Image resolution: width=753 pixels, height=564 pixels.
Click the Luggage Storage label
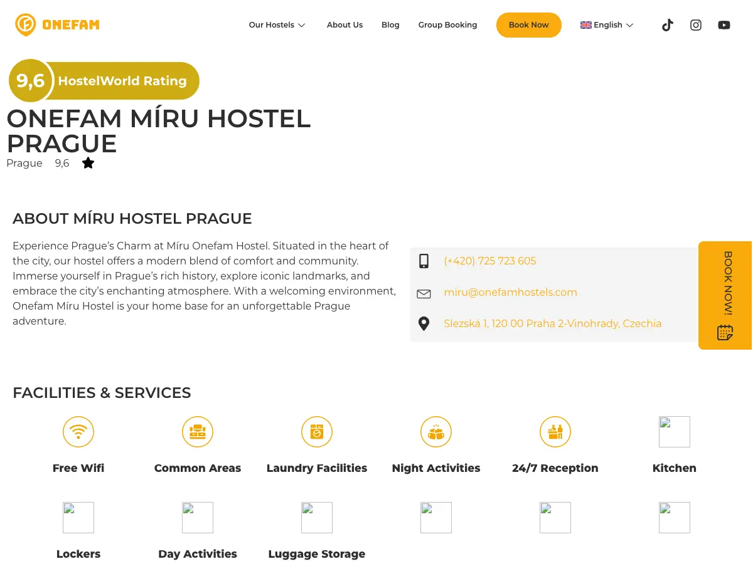(317, 554)
